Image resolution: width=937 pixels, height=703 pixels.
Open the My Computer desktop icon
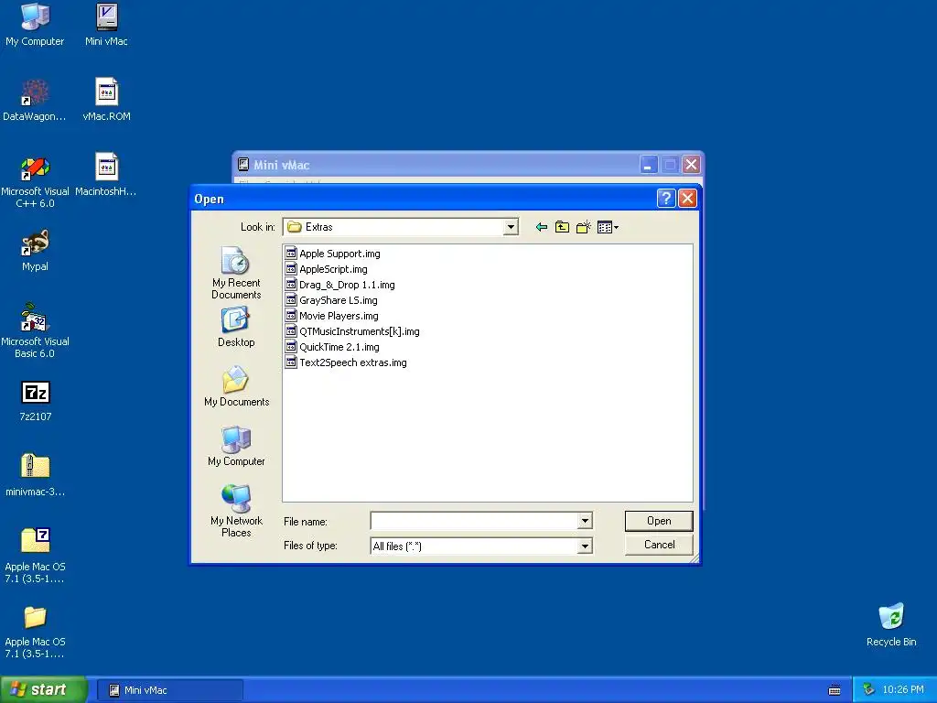pos(35,24)
